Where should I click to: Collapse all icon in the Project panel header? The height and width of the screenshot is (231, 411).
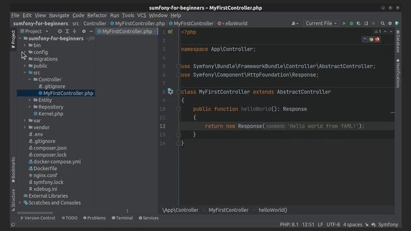coord(74,31)
